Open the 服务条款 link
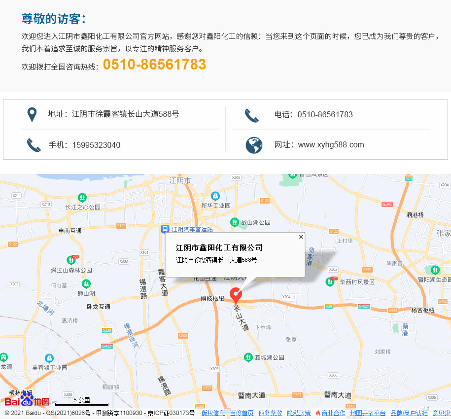The image size is (451, 419). tap(270, 413)
